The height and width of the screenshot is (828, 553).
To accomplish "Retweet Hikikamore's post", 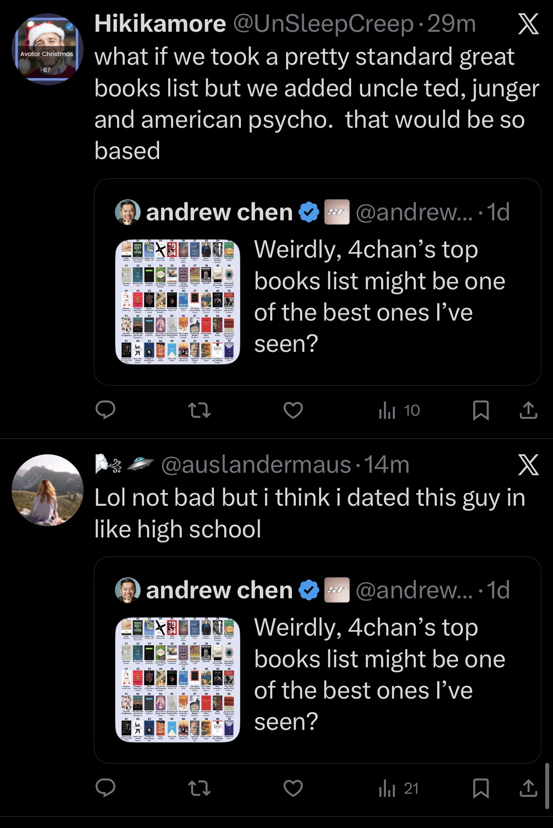I will pos(199,410).
